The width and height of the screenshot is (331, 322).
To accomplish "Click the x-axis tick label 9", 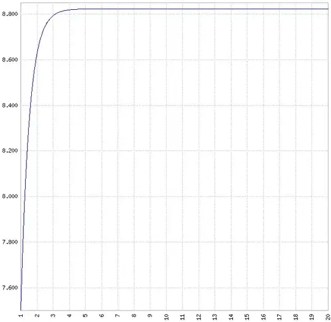I will [150, 315].
